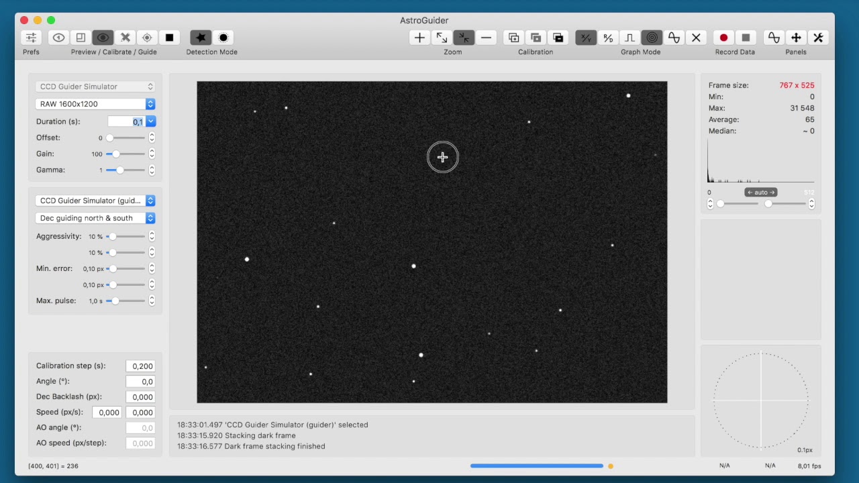The height and width of the screenshot is (483, 859).
Task: Click the Offset slider
Action: pyautogui.click(x=125, y=138)
